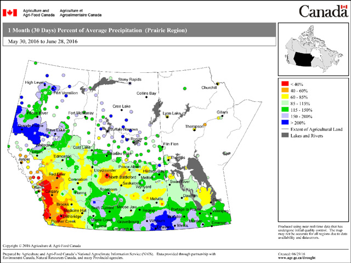Screen dimensions: 351x263
Task: Click the 'Gravelbourg' label
Action: tap(128, 222)
